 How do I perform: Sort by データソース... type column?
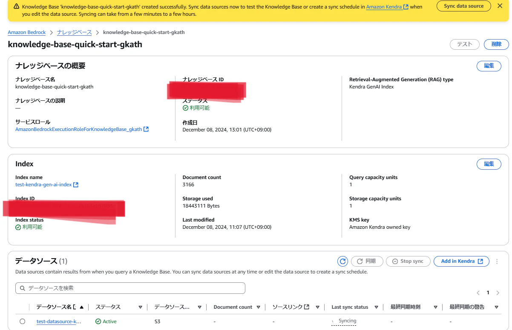199,307
